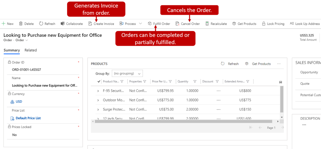Click Cancel Order in the toolbar
The height and width of the screenshot is (149, 321).
188,24
